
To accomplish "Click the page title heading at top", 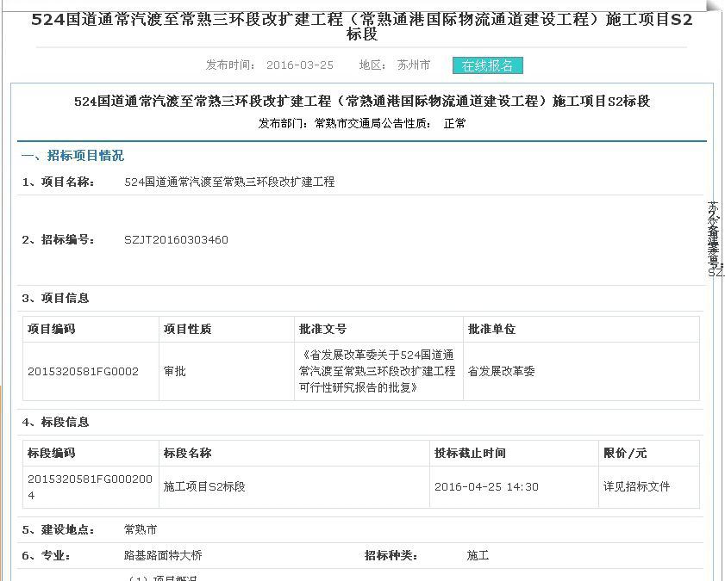I will coord(362,27).
